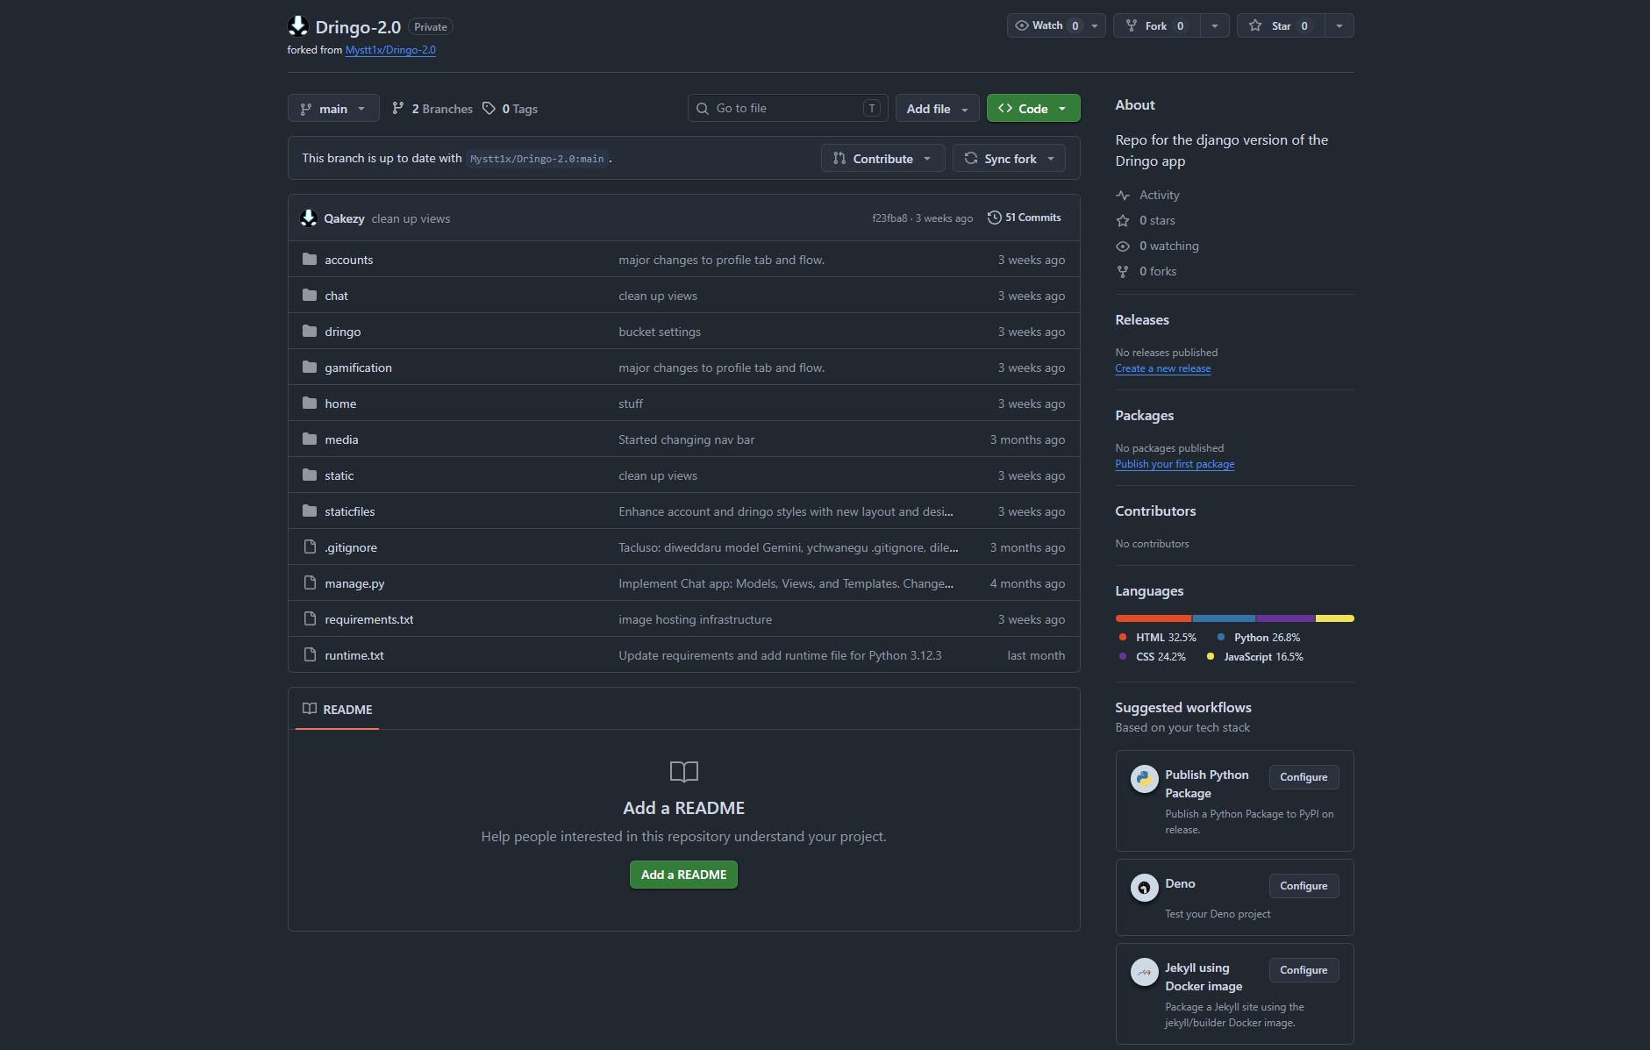Screen dimensions: 1650x1050
Task: Configure the Deno workflow
Action: click(x=1304, y=886)
